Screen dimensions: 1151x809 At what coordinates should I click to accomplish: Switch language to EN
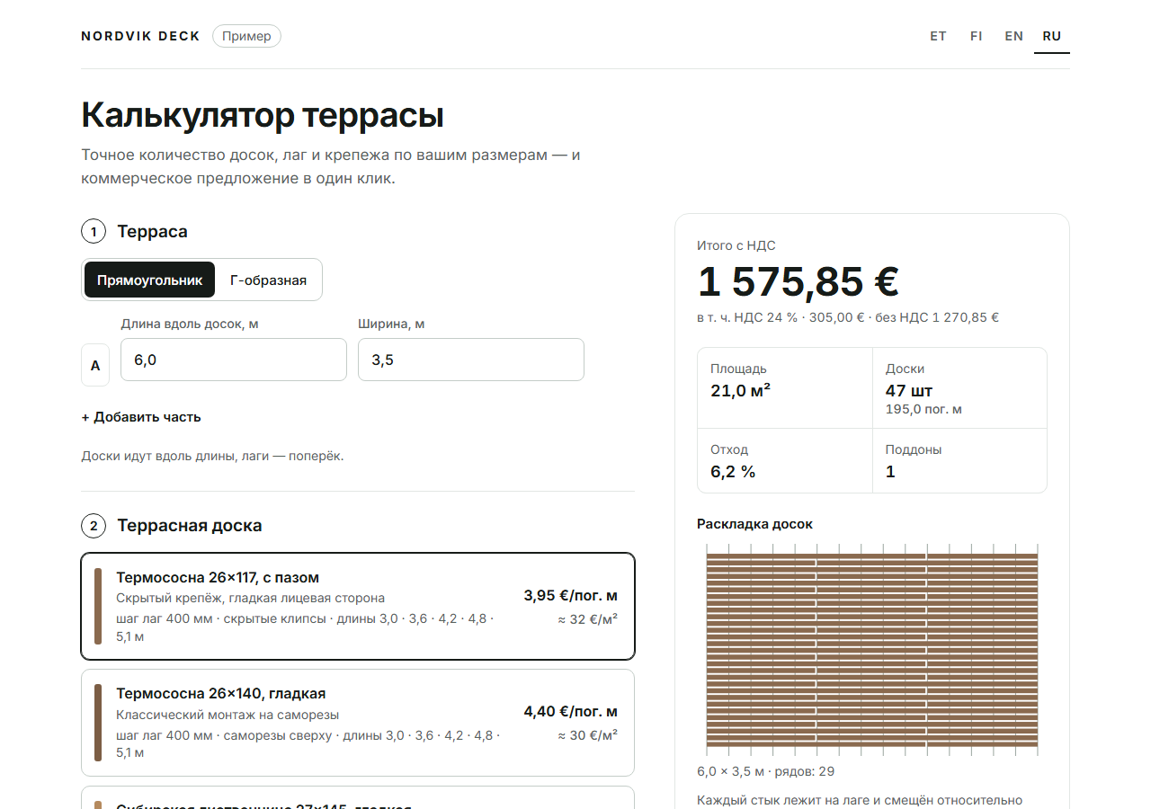[1014, 37]
